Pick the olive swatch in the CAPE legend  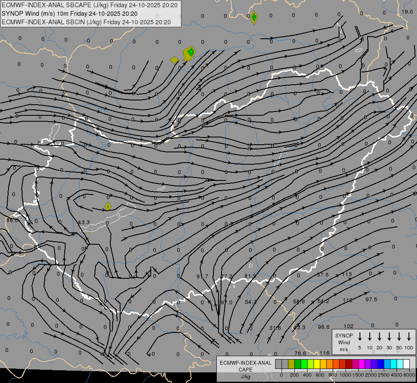(291, 364)
